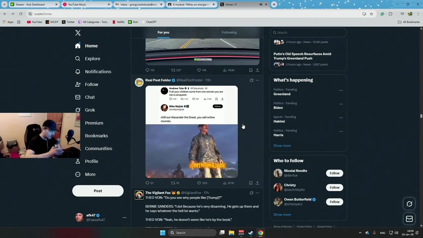This screenshot has width=423, height=238.
Task: Reply to the post with 57 replies
Action: tap(150, 183)
